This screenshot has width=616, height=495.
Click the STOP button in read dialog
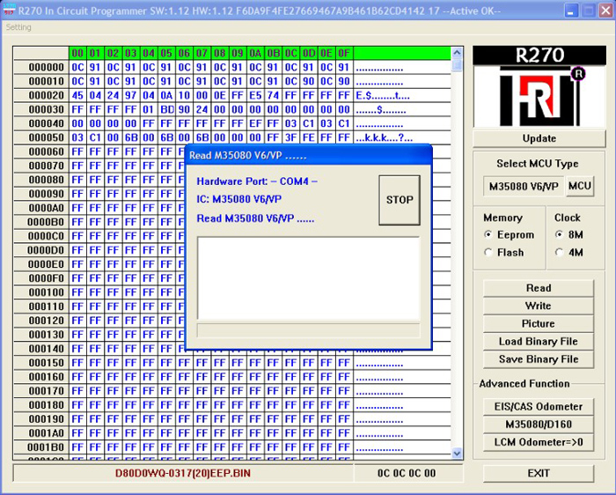click(x=400, y=200)
